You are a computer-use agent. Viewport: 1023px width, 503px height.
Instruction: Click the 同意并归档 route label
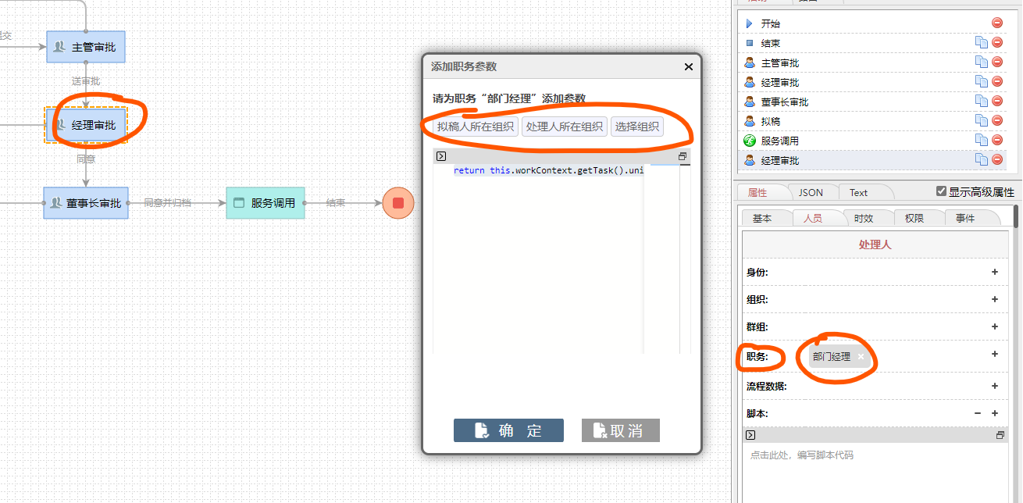click(167, 203)
